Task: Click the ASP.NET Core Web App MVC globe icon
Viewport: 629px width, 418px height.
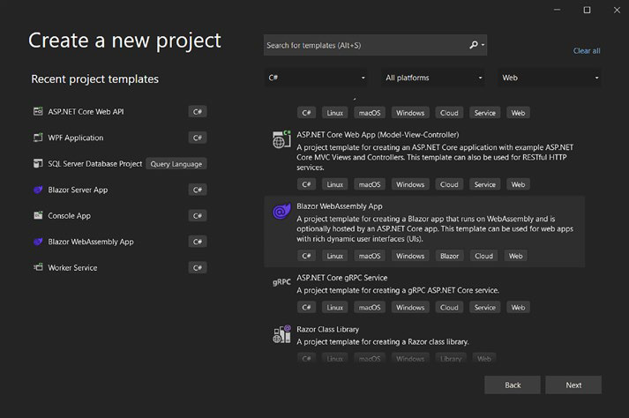Action: click(x=281, y=139)
